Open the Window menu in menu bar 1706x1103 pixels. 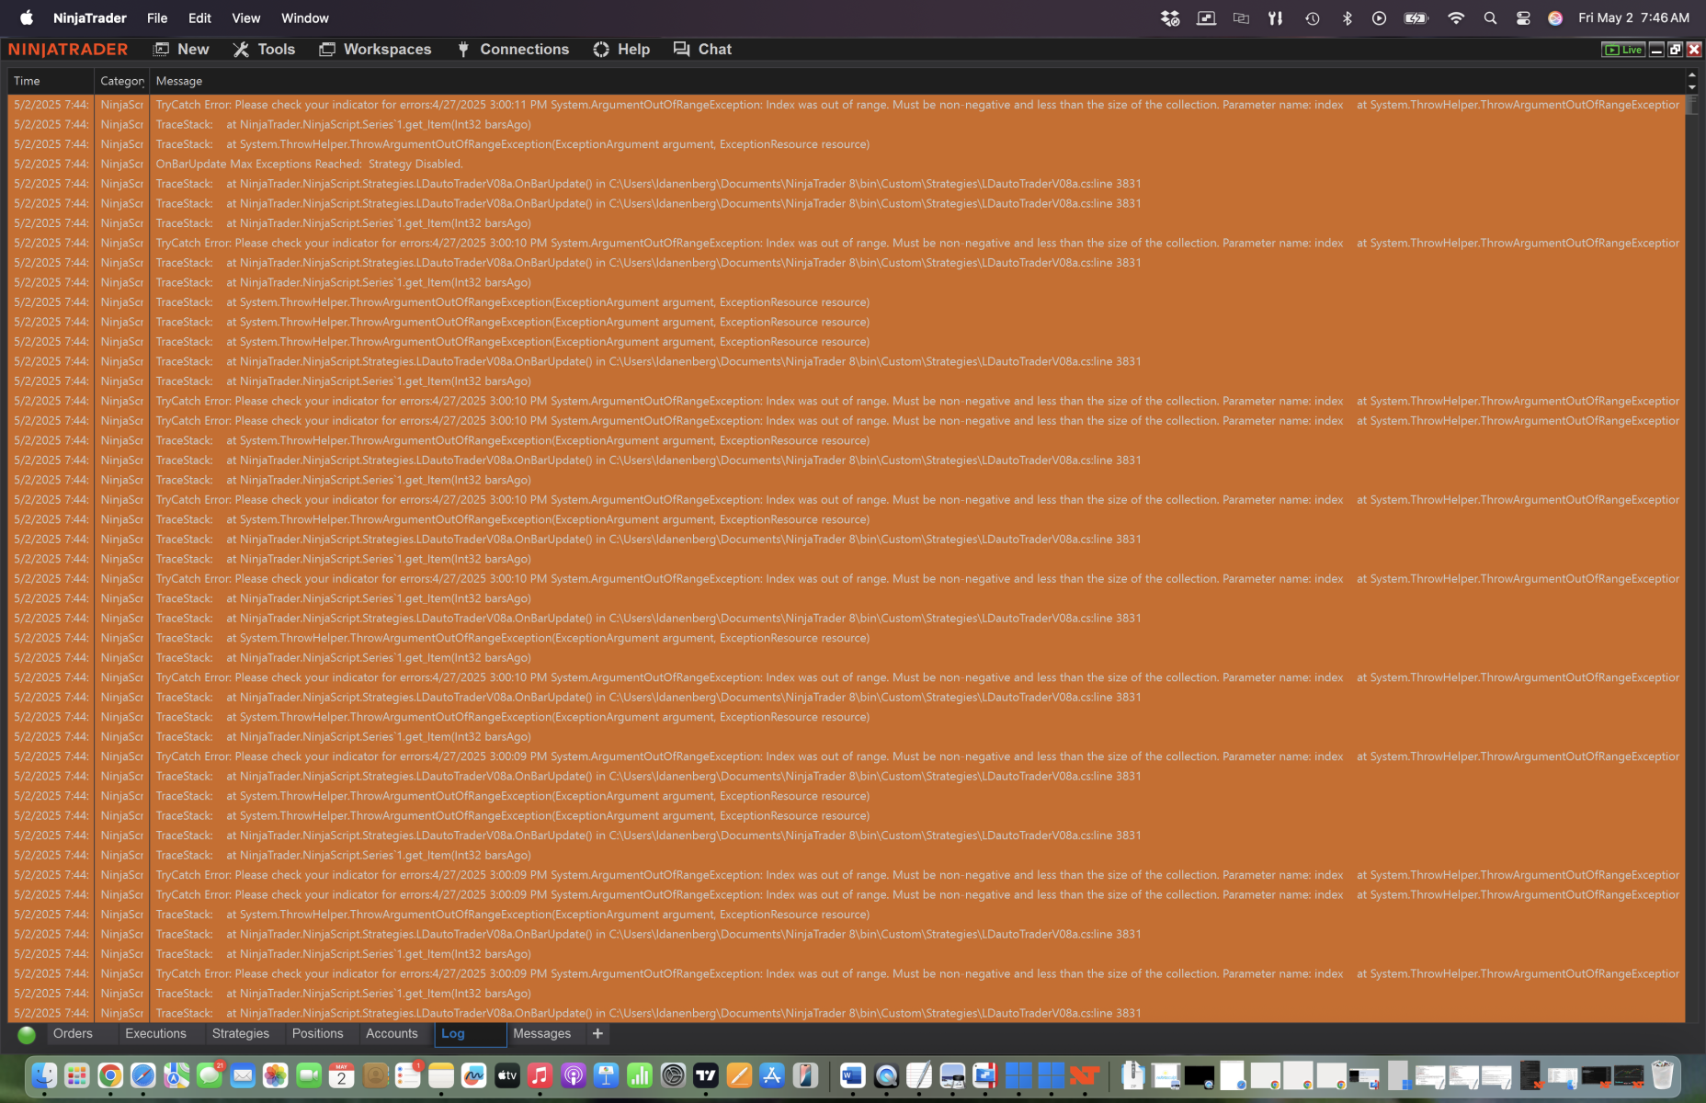(304, 17)
